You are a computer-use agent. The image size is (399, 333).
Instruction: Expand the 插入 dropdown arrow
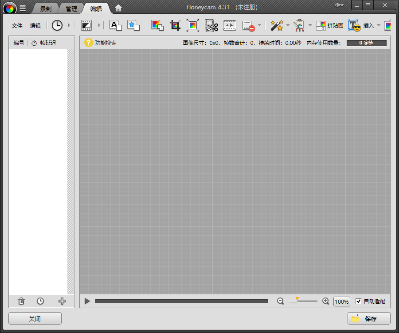(x=379, y=25)
